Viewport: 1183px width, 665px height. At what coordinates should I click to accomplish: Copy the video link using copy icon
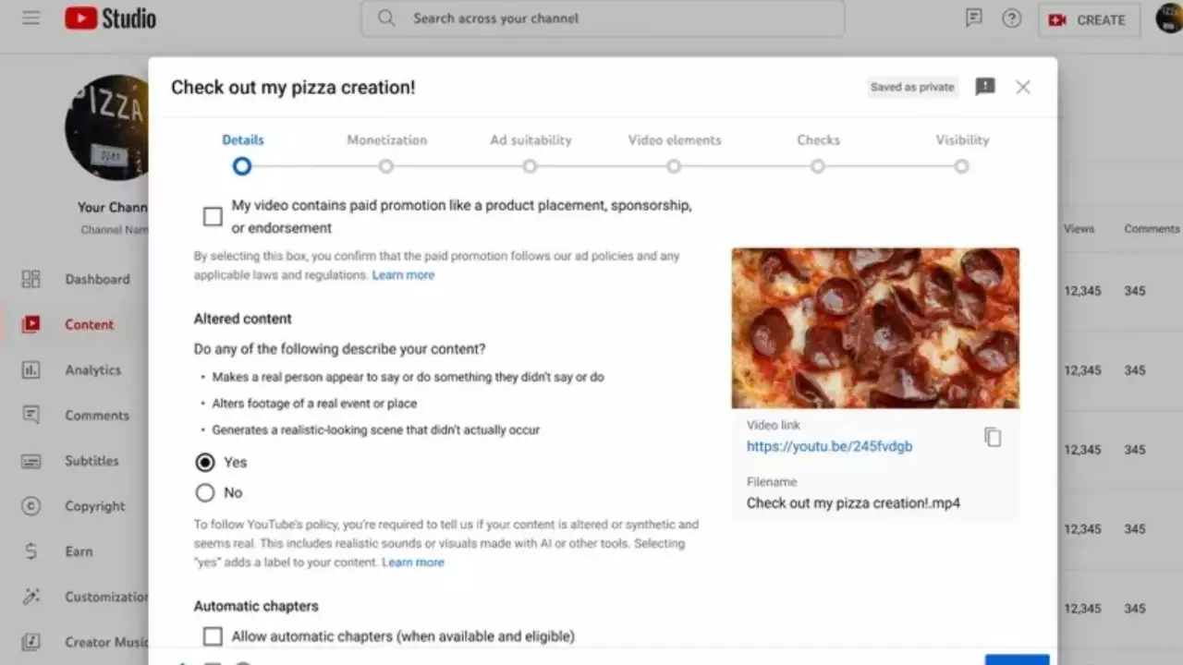tap(993, 437)
